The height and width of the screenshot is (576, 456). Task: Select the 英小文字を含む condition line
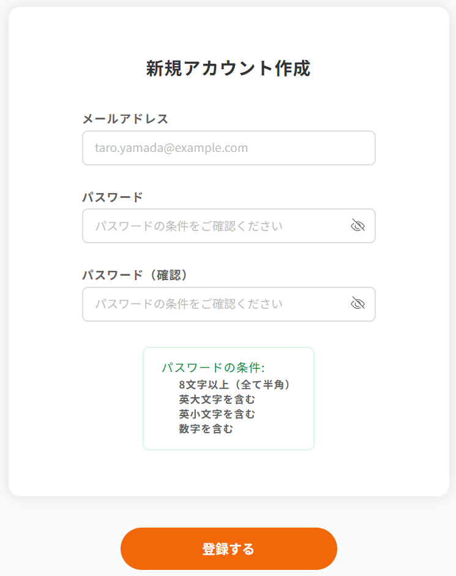217,414
